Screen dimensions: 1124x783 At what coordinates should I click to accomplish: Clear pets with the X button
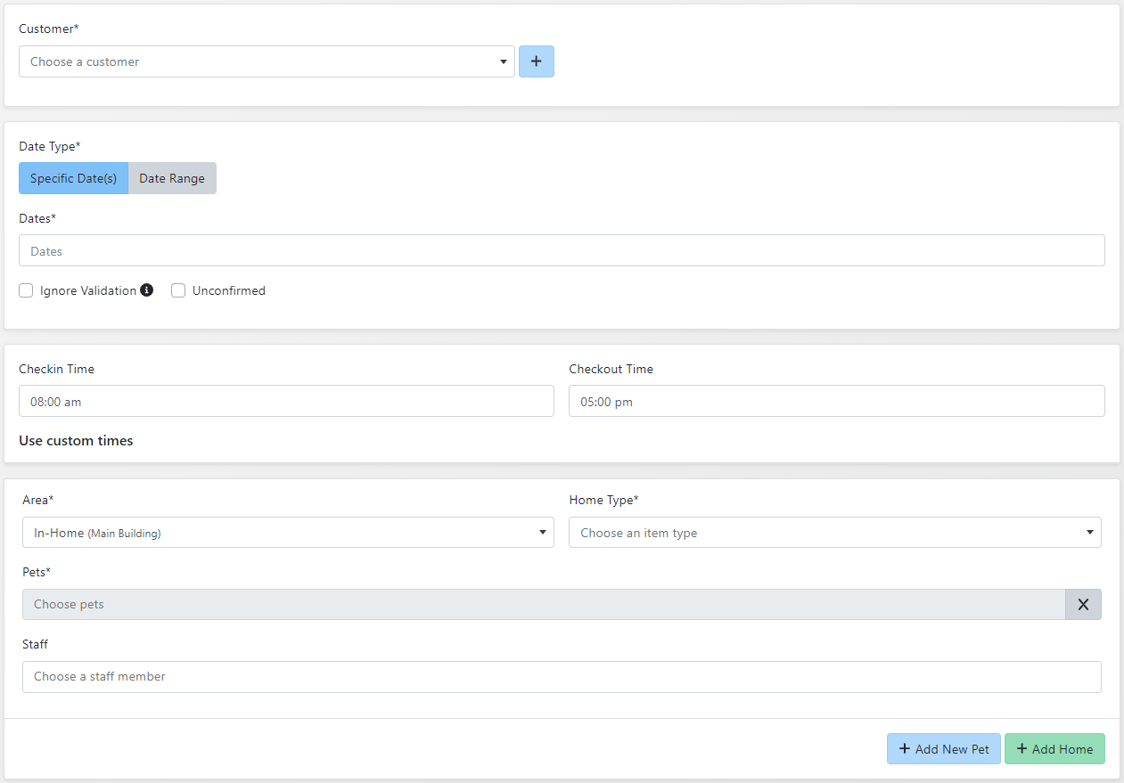[1083, 604]
